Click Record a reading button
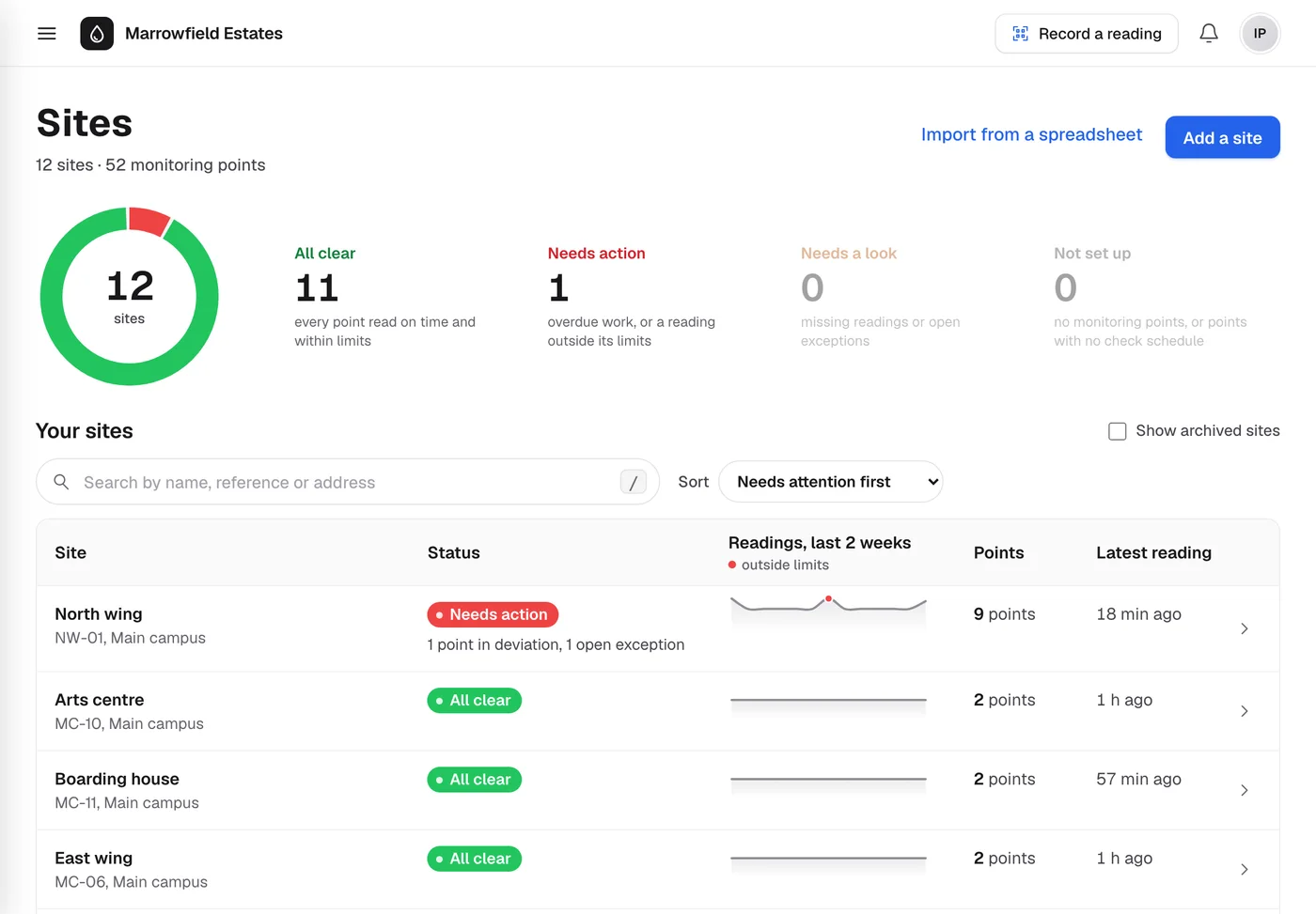 (1087, 34)
